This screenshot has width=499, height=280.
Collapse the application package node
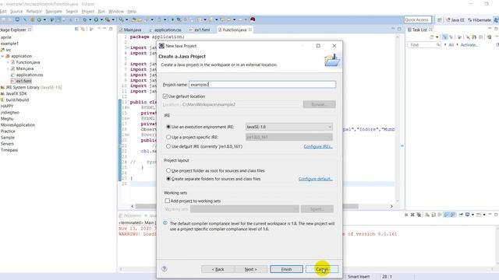coord(2,56)
